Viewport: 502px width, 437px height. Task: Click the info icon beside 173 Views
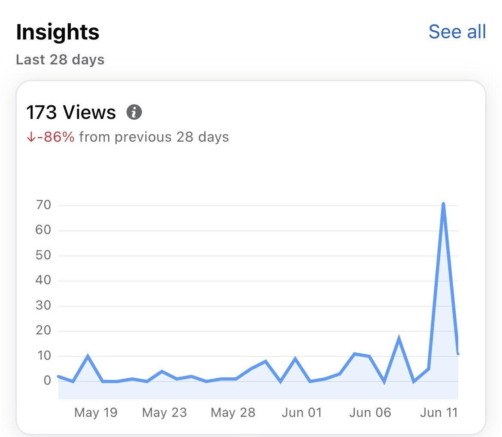click(134, 112)
